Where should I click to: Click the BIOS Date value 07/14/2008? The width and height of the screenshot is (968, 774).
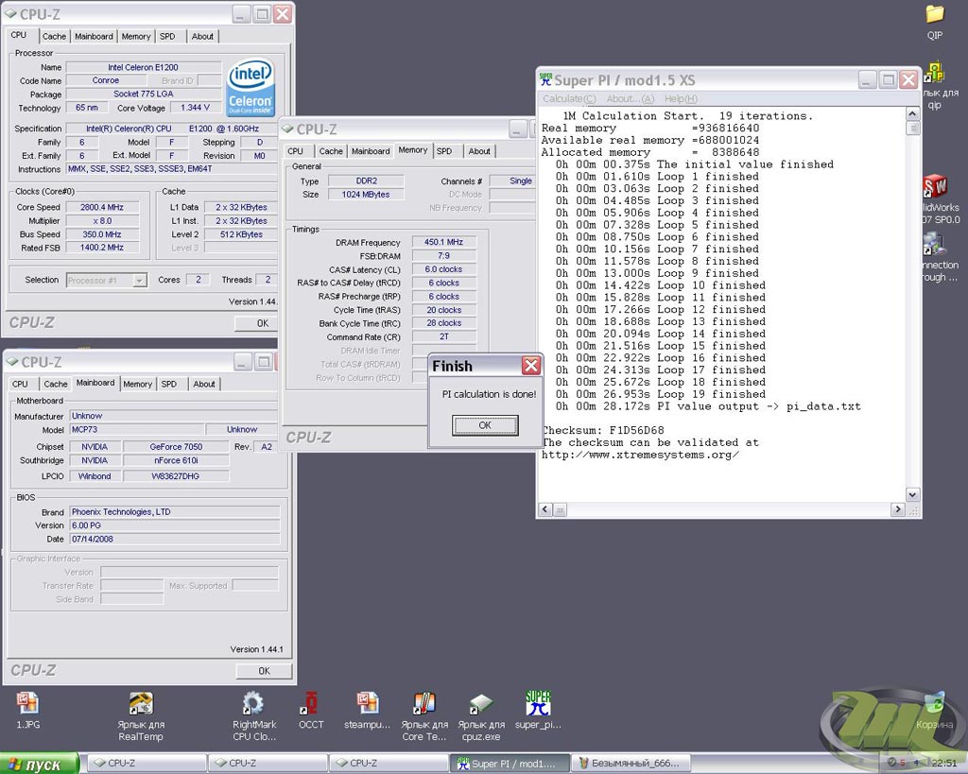[x=175, y=539]
